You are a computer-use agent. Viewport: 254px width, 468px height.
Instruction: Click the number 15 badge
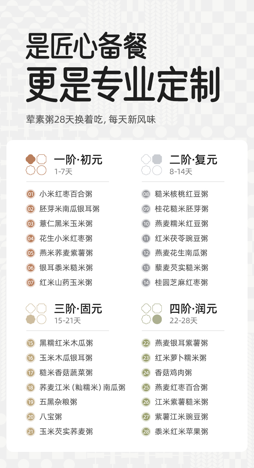pos(31,343)
